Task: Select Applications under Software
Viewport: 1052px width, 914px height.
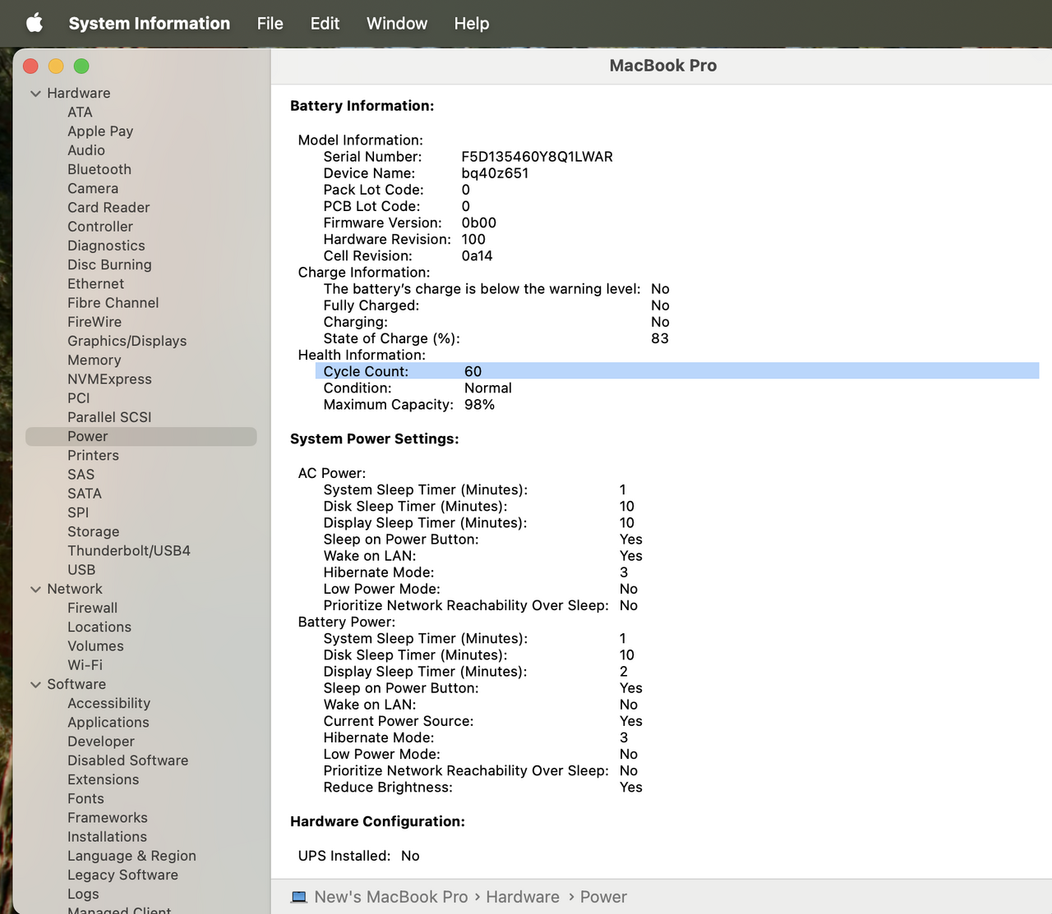Action: click(108, 723)
